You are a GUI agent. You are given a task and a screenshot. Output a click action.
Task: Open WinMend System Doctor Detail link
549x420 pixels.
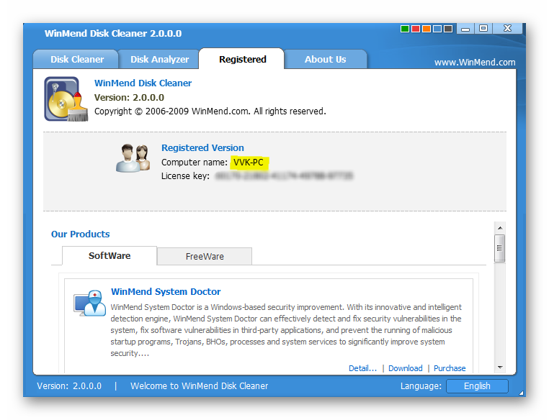(x=362, y=368)
